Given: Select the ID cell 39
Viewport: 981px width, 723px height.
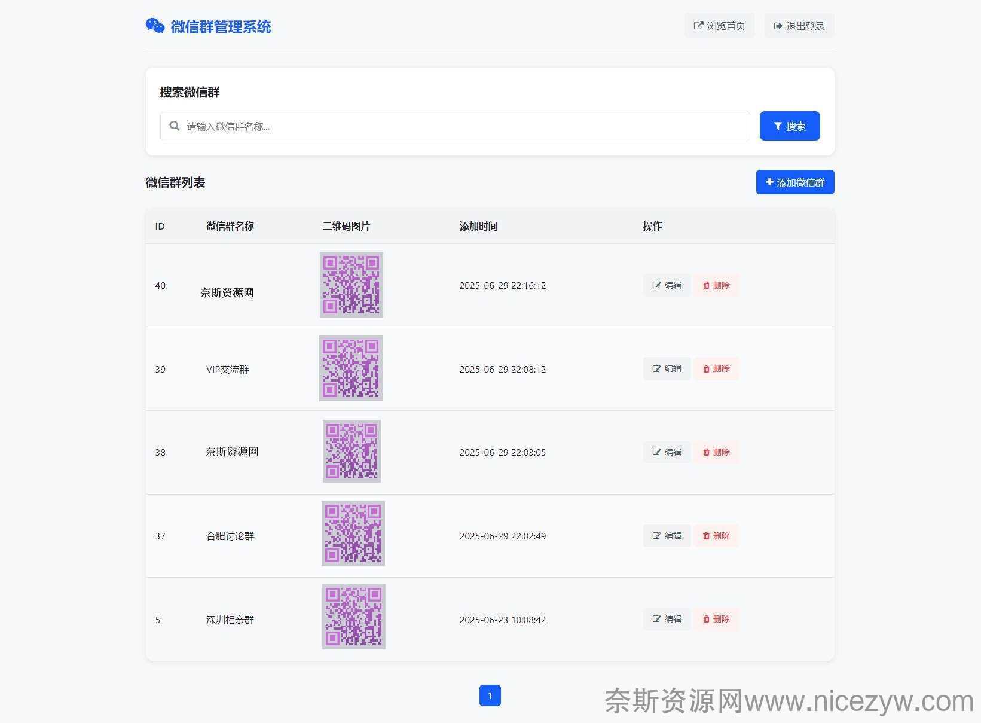Looking at the screenshot, I should coord(160,369).
